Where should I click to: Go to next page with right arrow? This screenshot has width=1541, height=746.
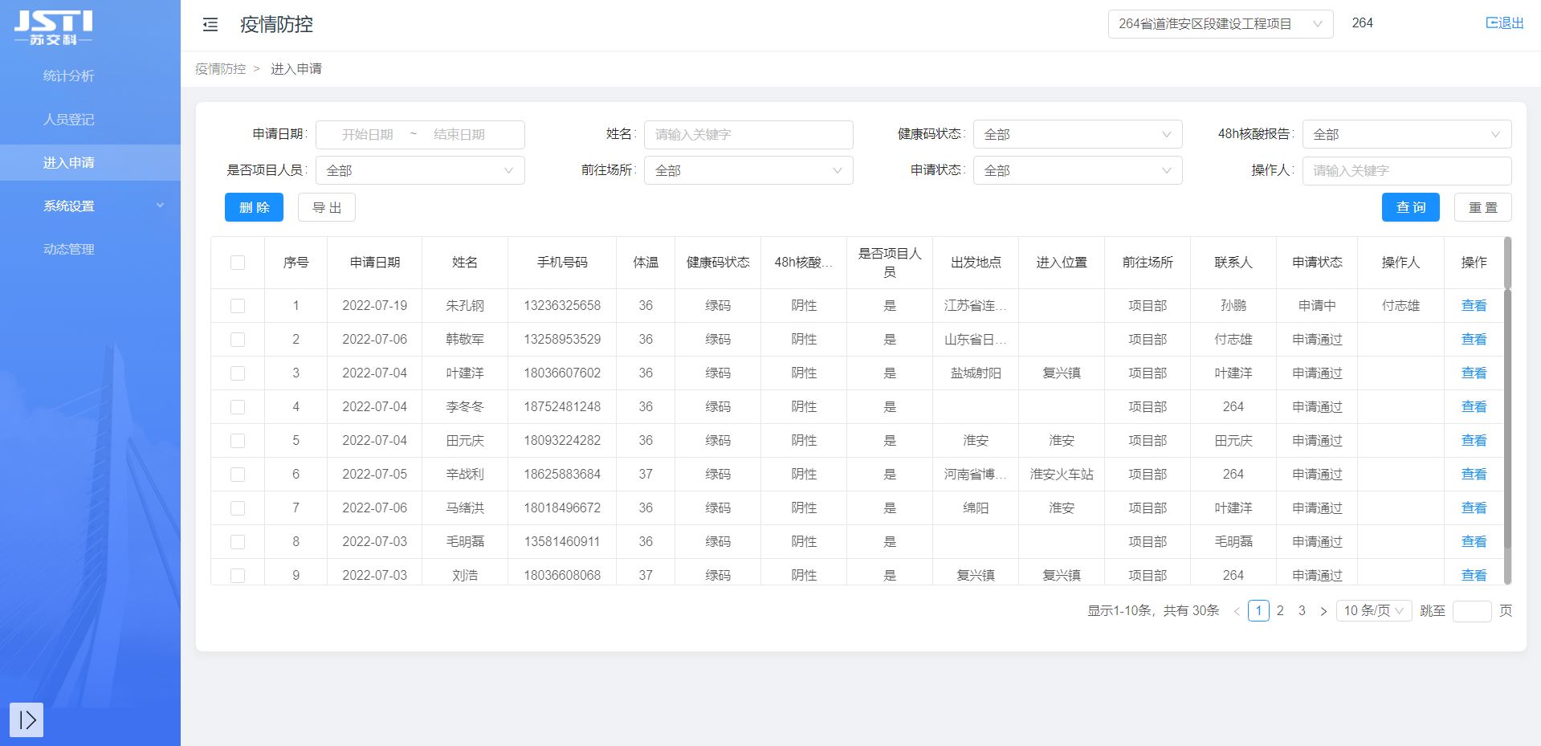[x=1323, y=611]
